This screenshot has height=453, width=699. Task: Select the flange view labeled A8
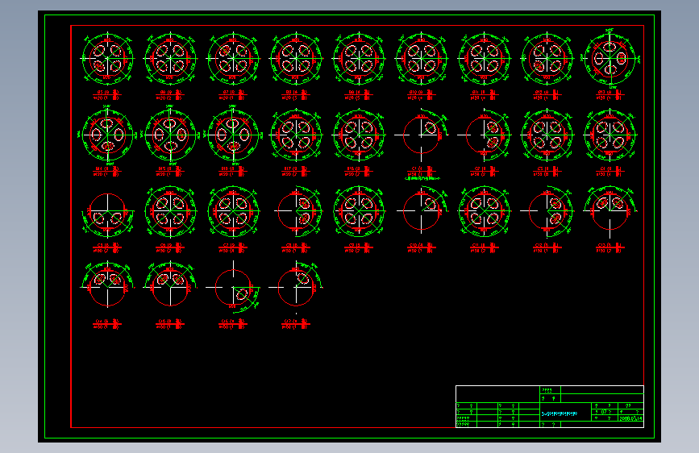tap(296, 58)
